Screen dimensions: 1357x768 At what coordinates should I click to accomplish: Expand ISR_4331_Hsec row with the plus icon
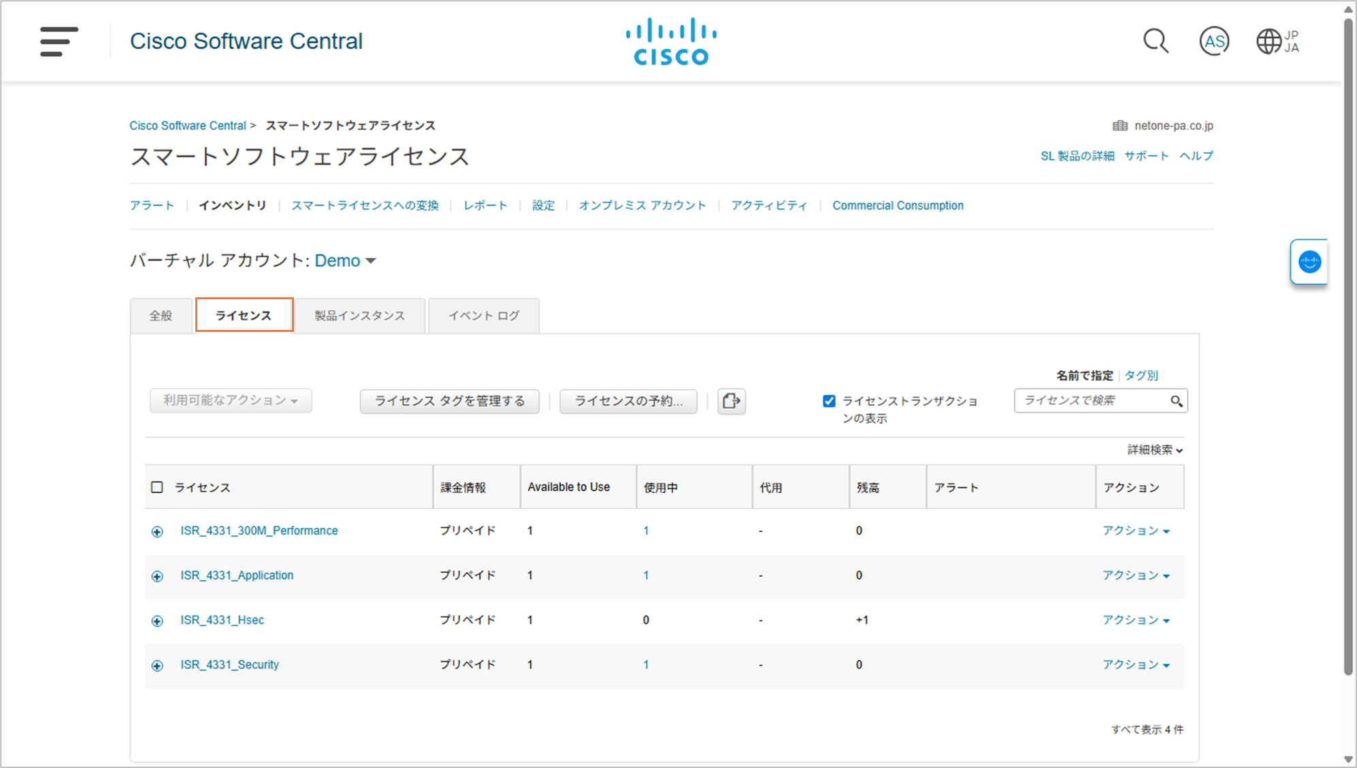pyautogui.click(x=157, y=621)
